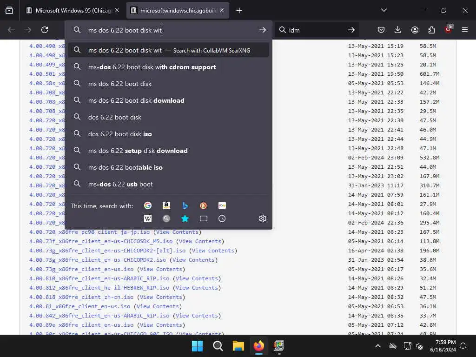Screen dimensions: 476x357
Task: Search in Bookmarks star icon
Action: tap(185, 218)
